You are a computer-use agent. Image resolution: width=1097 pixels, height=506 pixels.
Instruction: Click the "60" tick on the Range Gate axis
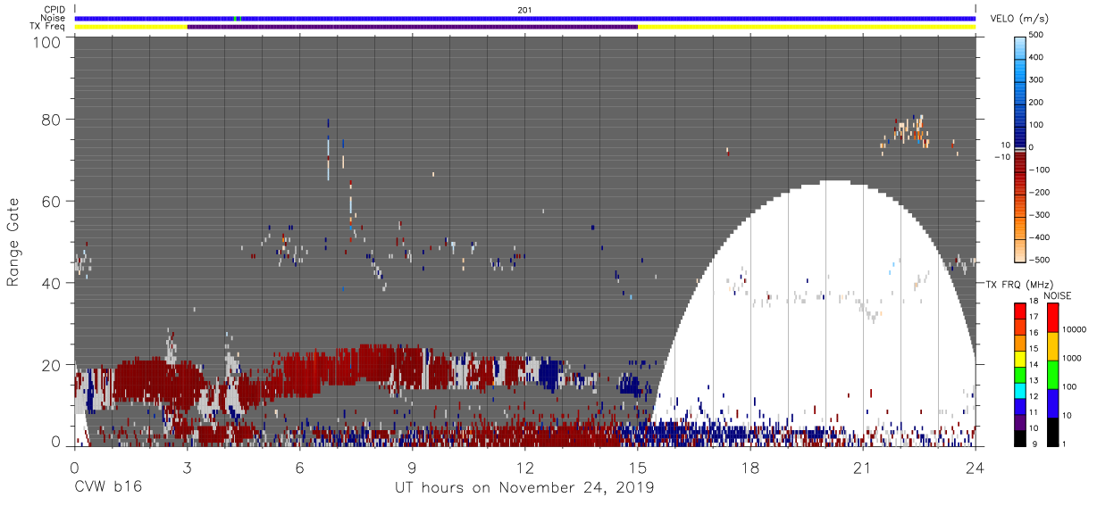[53, 201]
